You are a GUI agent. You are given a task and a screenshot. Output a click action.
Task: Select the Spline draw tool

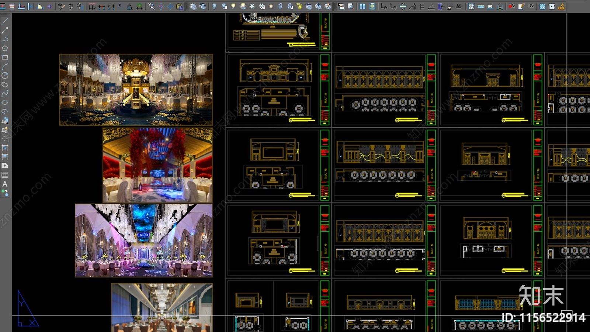[x=5, y=93]
